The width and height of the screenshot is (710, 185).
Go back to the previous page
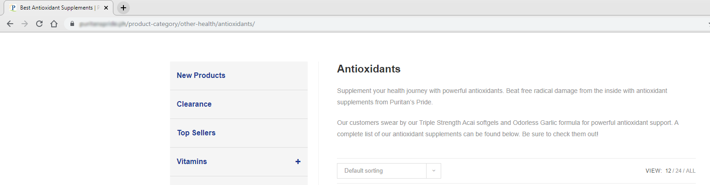click(x=10, y=24)
